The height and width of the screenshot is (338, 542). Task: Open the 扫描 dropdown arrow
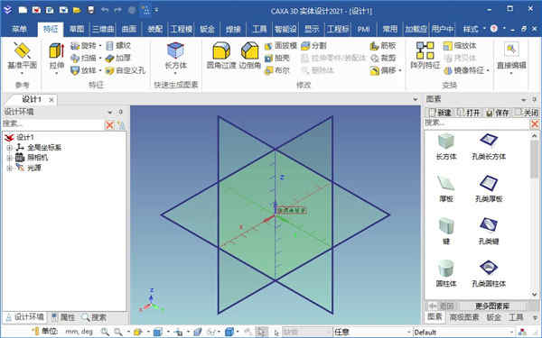(x=100, y=58)
